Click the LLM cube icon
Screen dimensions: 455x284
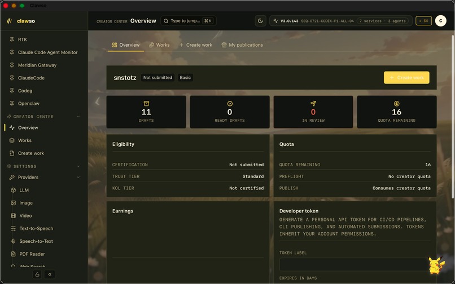(x=13, y=190)
